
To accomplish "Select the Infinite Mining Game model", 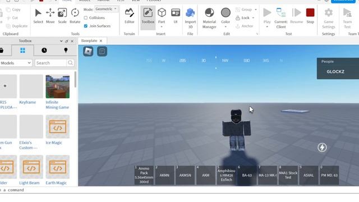I will 57,92.
